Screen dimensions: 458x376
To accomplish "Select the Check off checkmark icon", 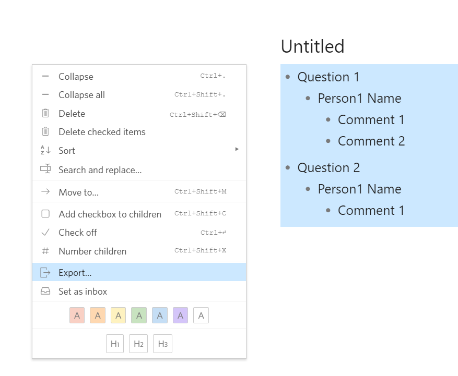I will coord(45,232).
